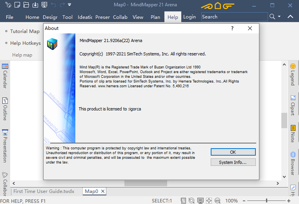
Task: Open the Presentation ribbon tab
Action: click(102, 17)
